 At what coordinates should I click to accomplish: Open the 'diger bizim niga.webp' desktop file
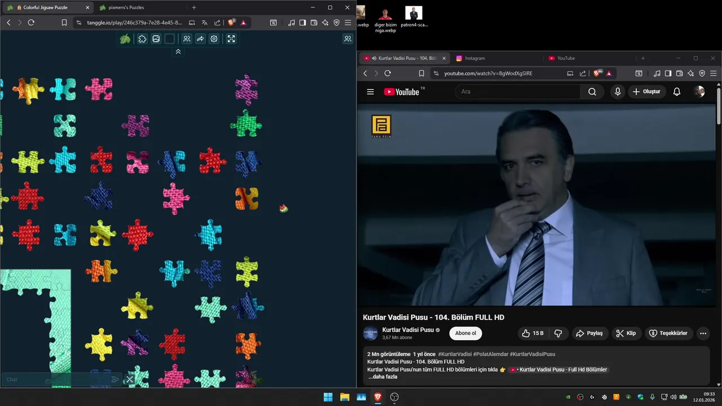[386, 20]
